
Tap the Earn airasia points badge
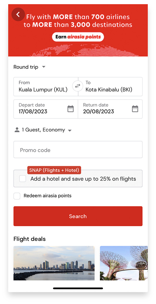click(78, 37)
